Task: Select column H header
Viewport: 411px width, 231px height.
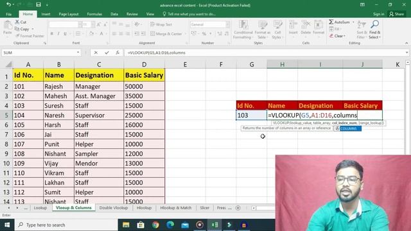Action: [282, 64]
